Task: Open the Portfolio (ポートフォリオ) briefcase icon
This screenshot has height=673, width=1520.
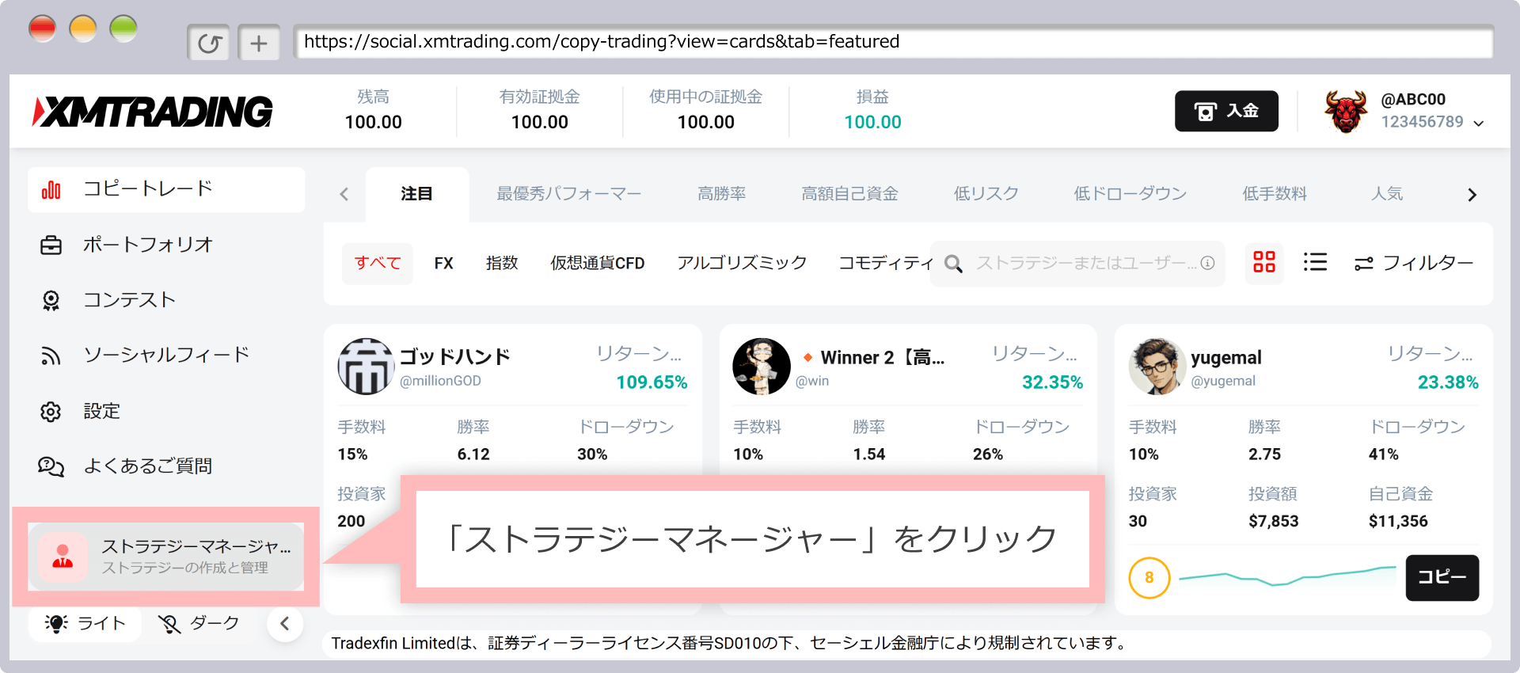Action: [51, 245]
